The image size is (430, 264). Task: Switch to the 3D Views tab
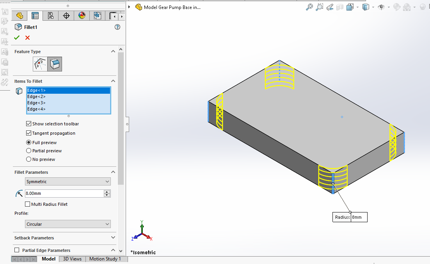click(72, 259)
